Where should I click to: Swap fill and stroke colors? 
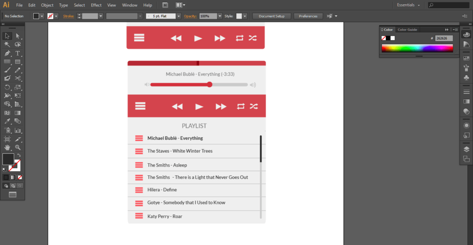point(19,155)
